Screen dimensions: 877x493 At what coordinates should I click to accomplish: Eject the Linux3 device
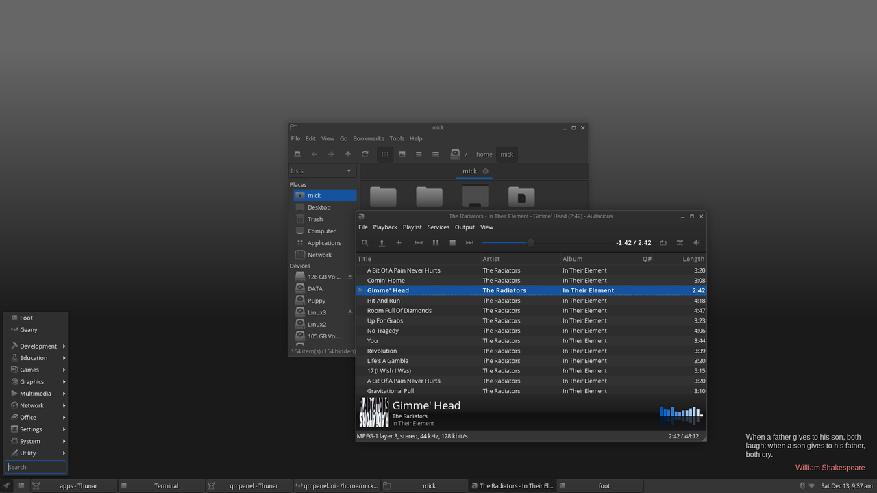350,312
